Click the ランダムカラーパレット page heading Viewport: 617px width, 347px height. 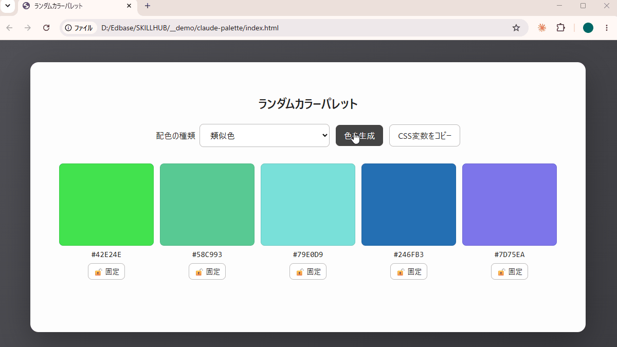(308, 104)
